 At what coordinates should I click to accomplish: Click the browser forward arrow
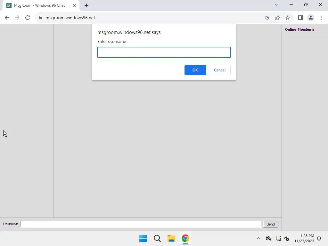(17, 18)
